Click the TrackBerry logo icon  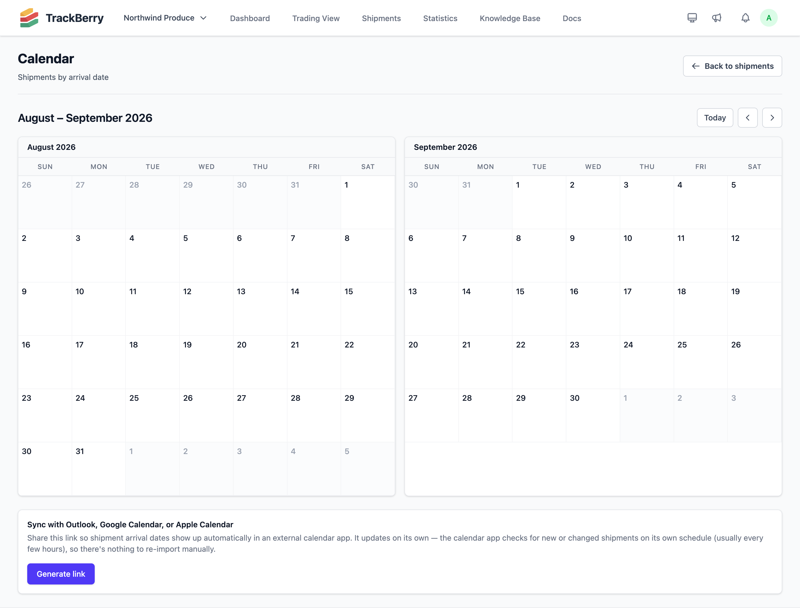29,17
